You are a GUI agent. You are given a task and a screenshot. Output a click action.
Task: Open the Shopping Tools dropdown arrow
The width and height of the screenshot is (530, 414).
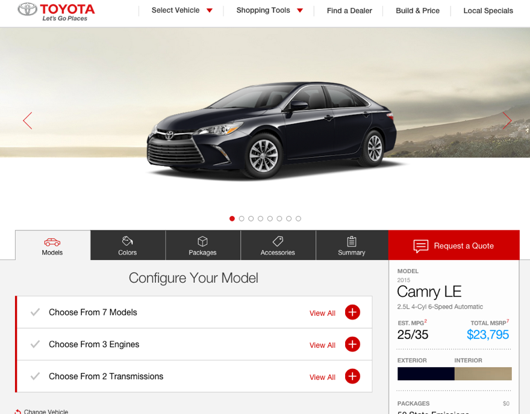pyautogui.click(x=300, y=10)
